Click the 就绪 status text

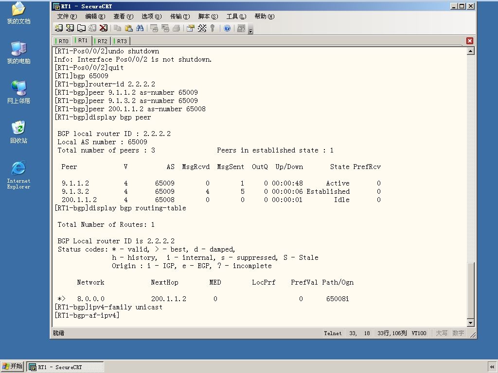coord(58,333)
